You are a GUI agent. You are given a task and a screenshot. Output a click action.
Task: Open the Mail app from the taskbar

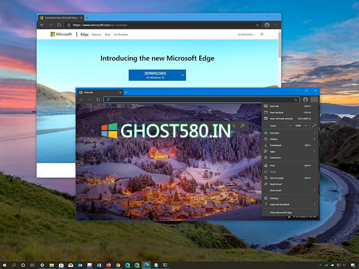point(71,265)
